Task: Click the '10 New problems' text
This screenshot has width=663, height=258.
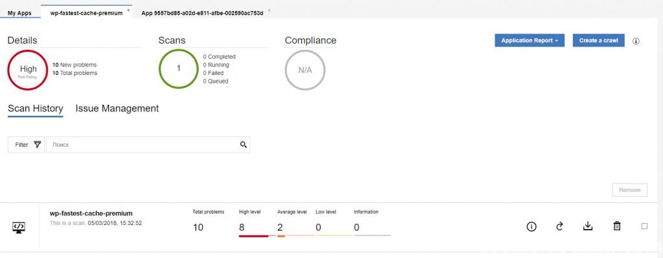Action: [74, 65]
